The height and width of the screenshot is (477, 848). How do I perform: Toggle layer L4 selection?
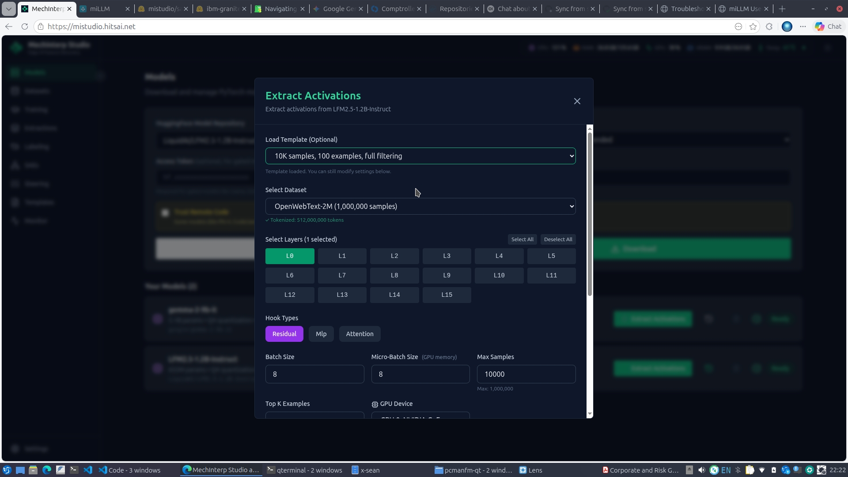499,256
